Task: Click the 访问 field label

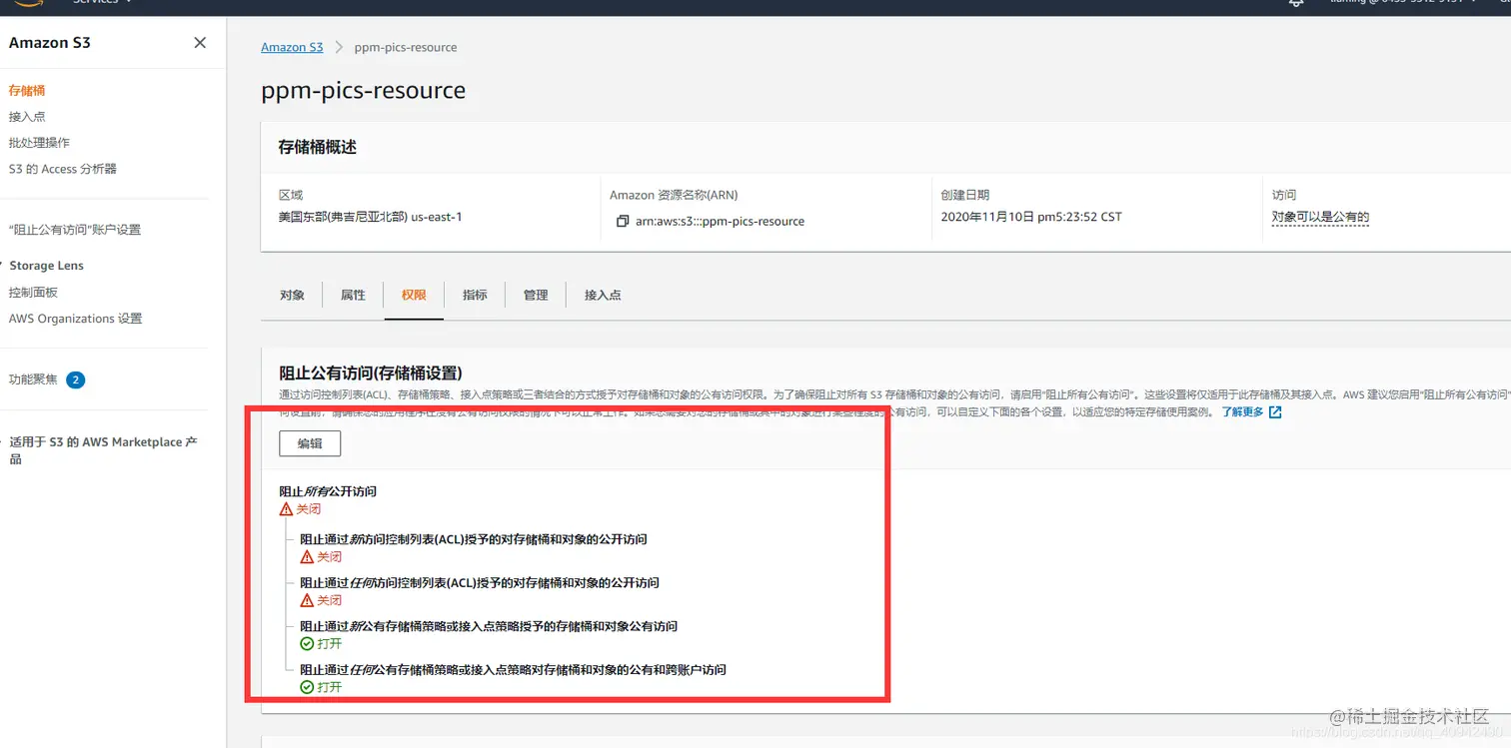Action: [1283, 195]
